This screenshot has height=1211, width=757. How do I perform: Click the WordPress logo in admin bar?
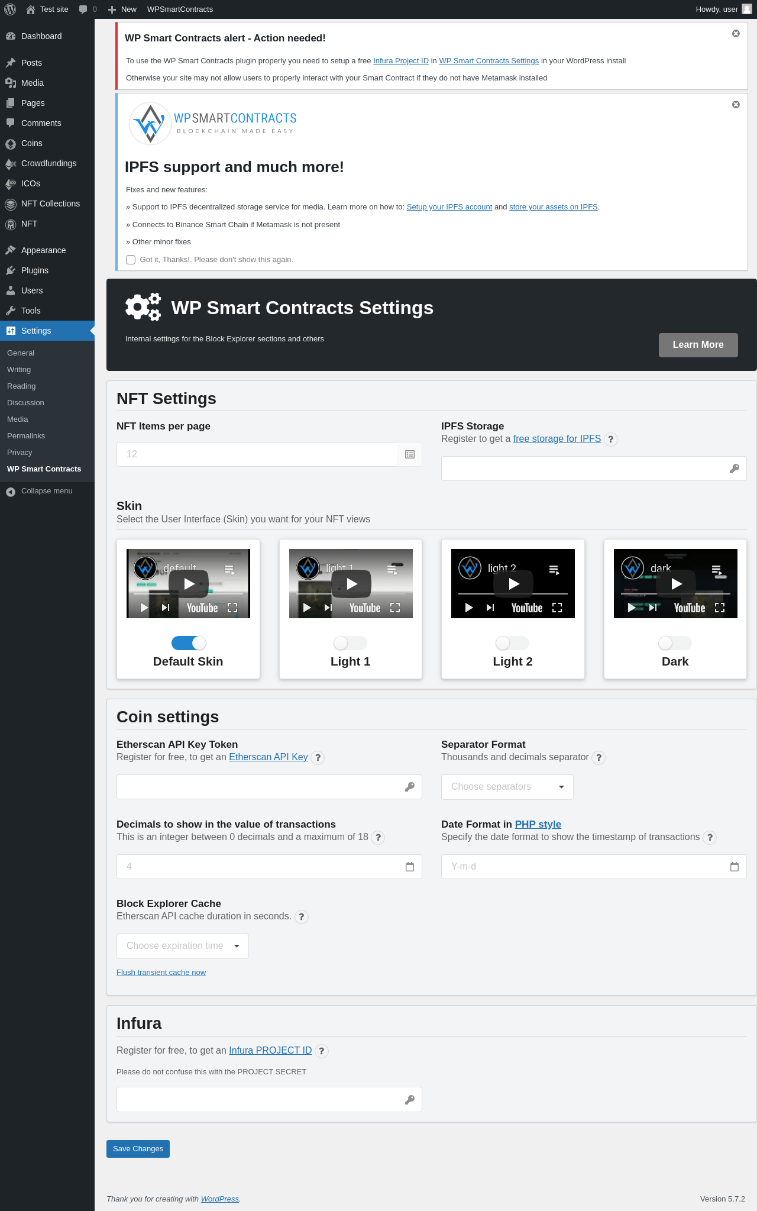[10, 9]
